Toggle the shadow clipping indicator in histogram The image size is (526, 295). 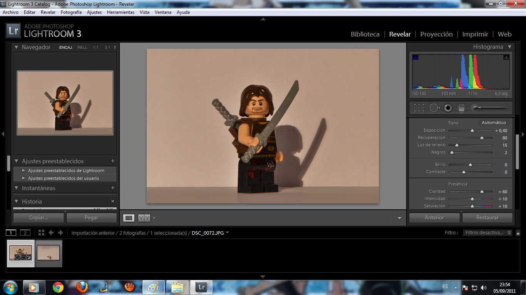(415, 57)
